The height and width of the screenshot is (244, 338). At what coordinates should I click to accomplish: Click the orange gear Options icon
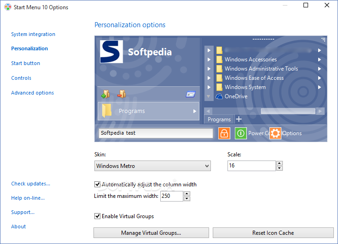(275, 133)
